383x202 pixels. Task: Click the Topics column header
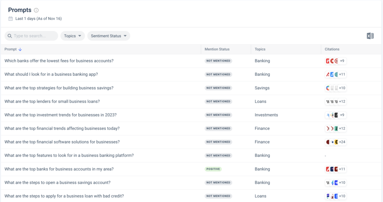click(260, 49)
